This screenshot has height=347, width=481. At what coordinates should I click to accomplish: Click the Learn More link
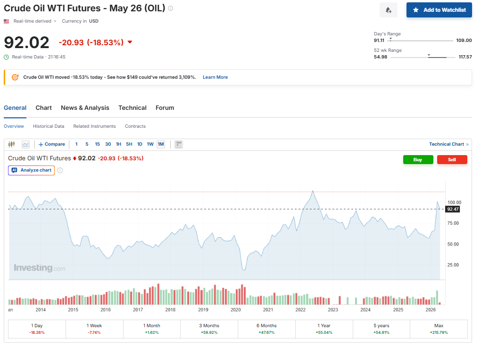[215, 77]
